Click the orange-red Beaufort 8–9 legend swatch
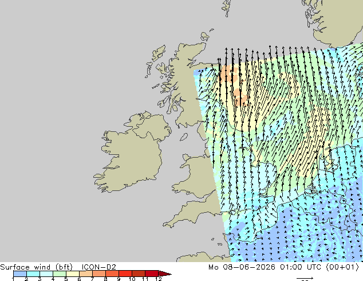This screenshot has height=281, width=363. [112, 274]
